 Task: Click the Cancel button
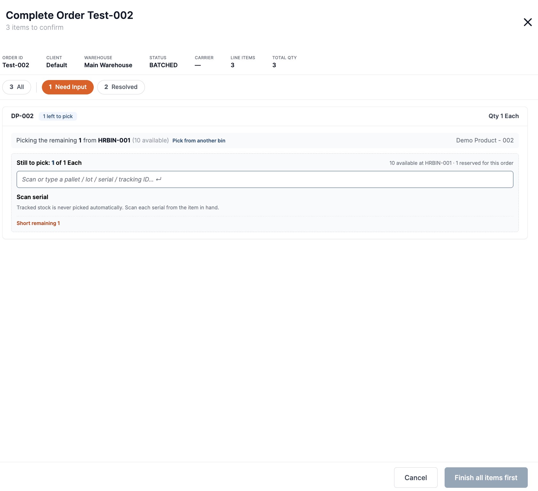(415, 478)
